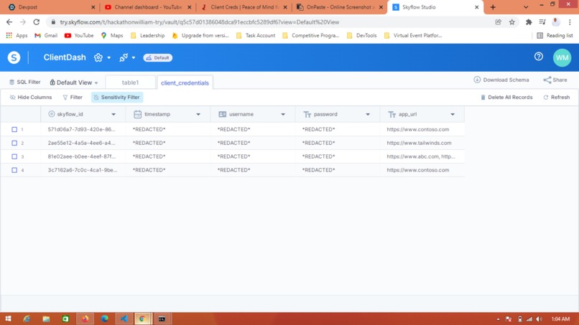Open File Explorer from the taskbar

[46, 319]
